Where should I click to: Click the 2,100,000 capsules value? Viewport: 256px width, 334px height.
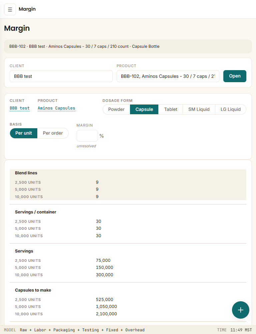[x=106, y=314]
